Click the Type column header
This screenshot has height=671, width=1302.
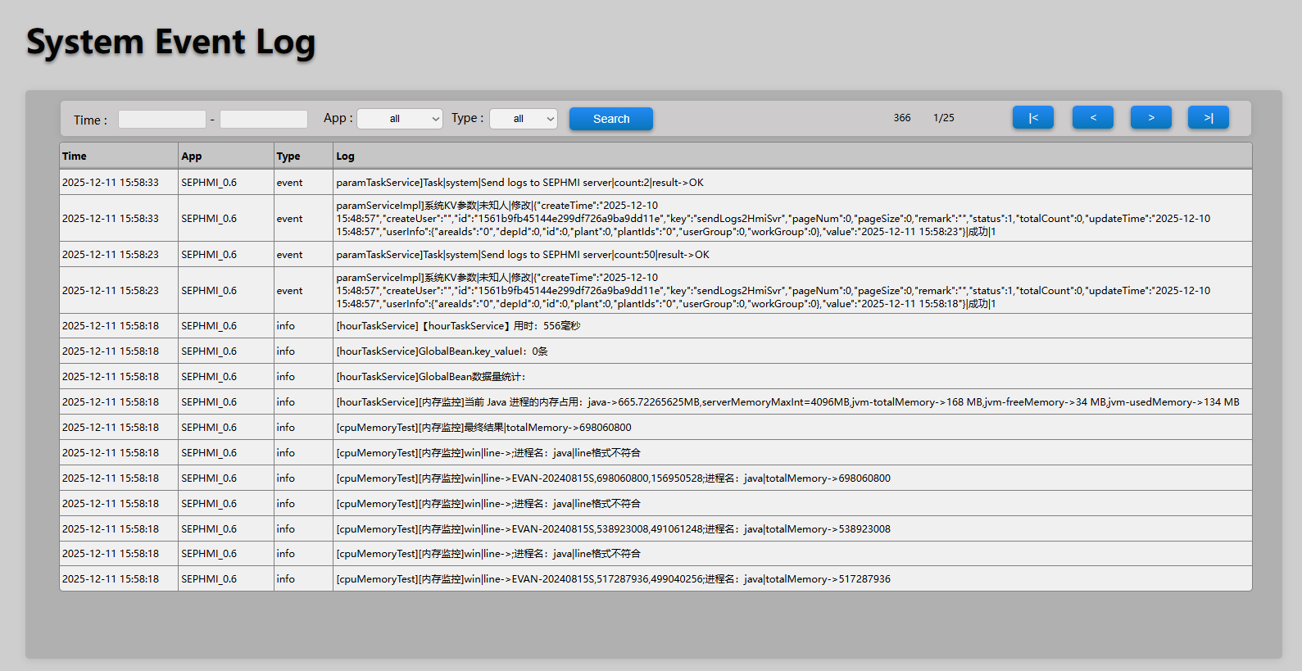coord(288,156)
